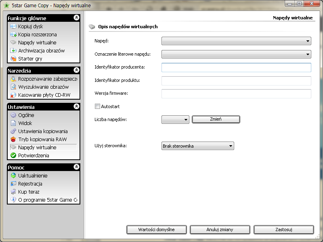Maximize the 5star Game Copy window
323x242 pixels.
coord(299,4)
